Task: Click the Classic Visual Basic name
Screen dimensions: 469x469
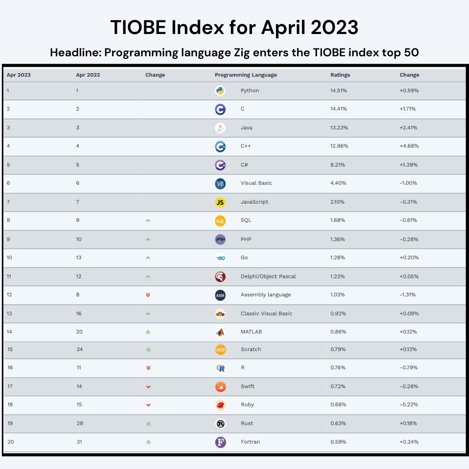Action: coord(266,313)
